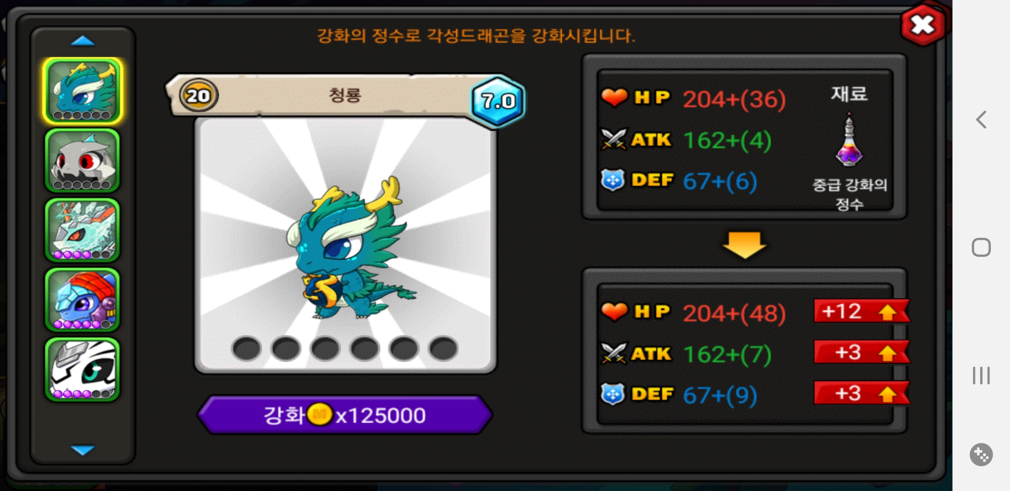Click the HP heart icon in the current stats
The height and width of the screenshot is (491, 1010).
tap(614, 97)
